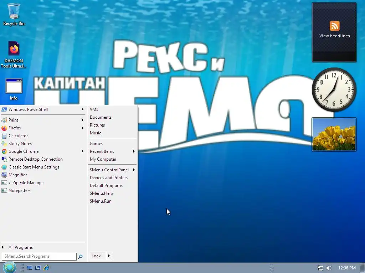This screenshot has height=273, width=365.
Task: Expand the Firefox submenu arrow
Action: pos(82,128)
